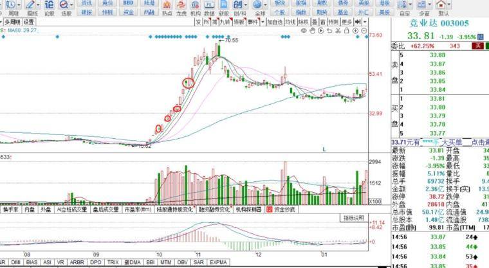
Task: Click the jump-to-end arrow toolbar icon
Action: [x=358, y=22]
